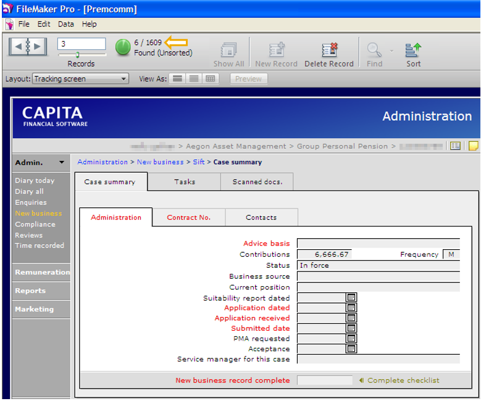Expand the Admin. sidebar dropdown arrow
Screen dimensions: 481x401
[x=62, y=163]
